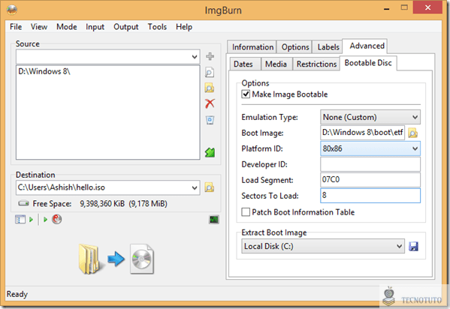The width and height of the screenshot is (450, 309).
Task: Click the Free Space value text
Action: 123,204
